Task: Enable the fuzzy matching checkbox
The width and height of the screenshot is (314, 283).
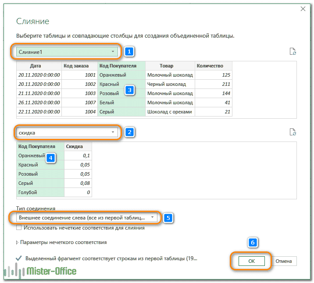Action: [x=19, y=228]
